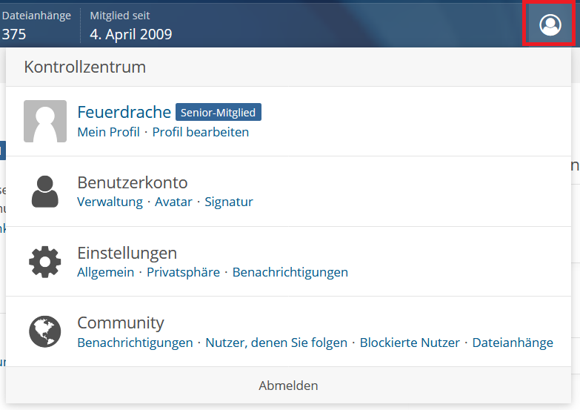Image resolution: width=580 pixels, height=410 pixels.
Task: Click Abmelden to log out
Action: pyautogui.click(x=288, y=386)
